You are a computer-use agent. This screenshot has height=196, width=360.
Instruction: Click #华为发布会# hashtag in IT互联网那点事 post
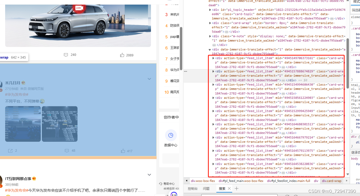[17, 190]
